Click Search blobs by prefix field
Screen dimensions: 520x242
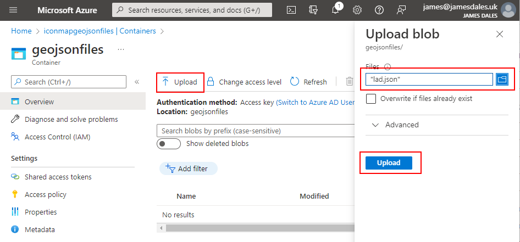point(256,131)
